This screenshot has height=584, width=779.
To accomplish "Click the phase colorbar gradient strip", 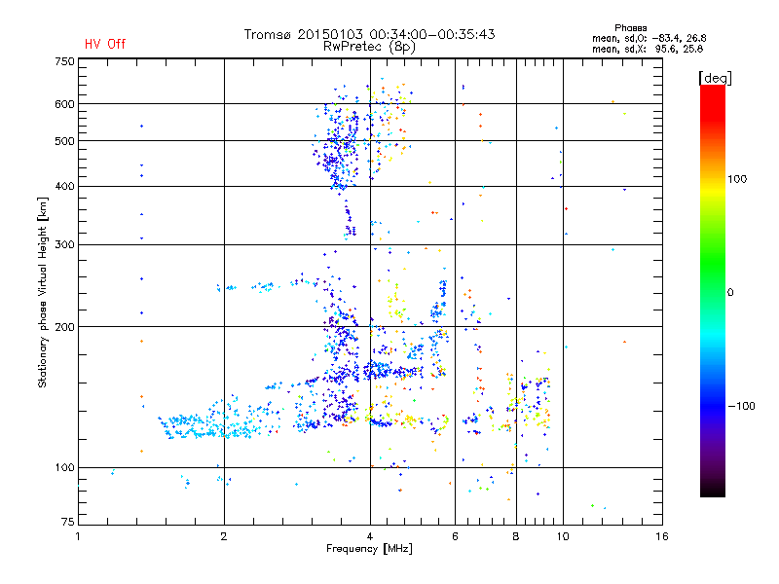I will 713,290.
